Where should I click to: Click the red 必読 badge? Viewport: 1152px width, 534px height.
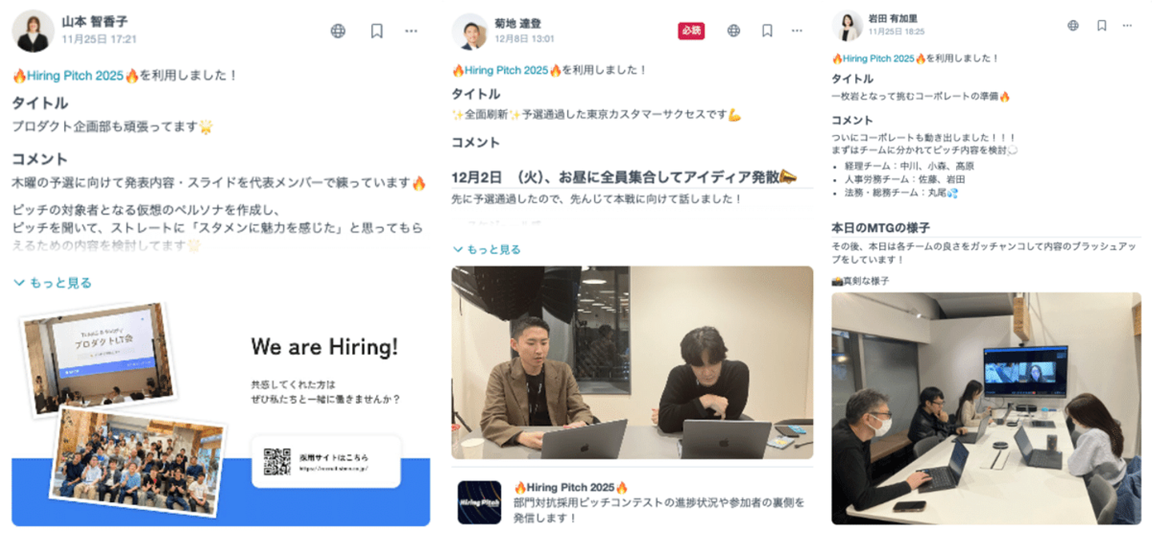(x=691, y=31)
